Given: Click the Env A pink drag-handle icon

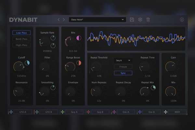Looking at the screenshot, I should pos(114,112).
